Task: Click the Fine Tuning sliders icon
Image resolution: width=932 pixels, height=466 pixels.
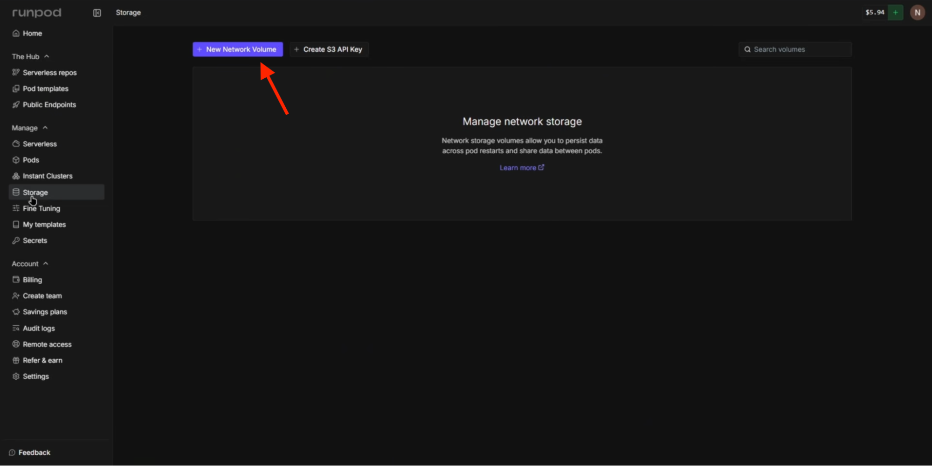Action: 16,208
